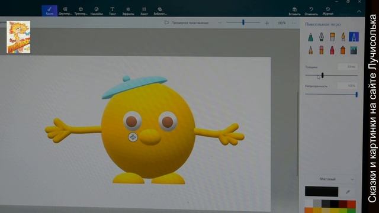Select the Oil brush

(x=332, y=37)
